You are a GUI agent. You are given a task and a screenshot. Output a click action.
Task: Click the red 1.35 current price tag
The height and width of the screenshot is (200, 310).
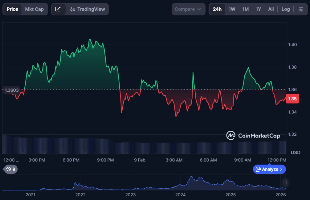[x=292, y=99]
